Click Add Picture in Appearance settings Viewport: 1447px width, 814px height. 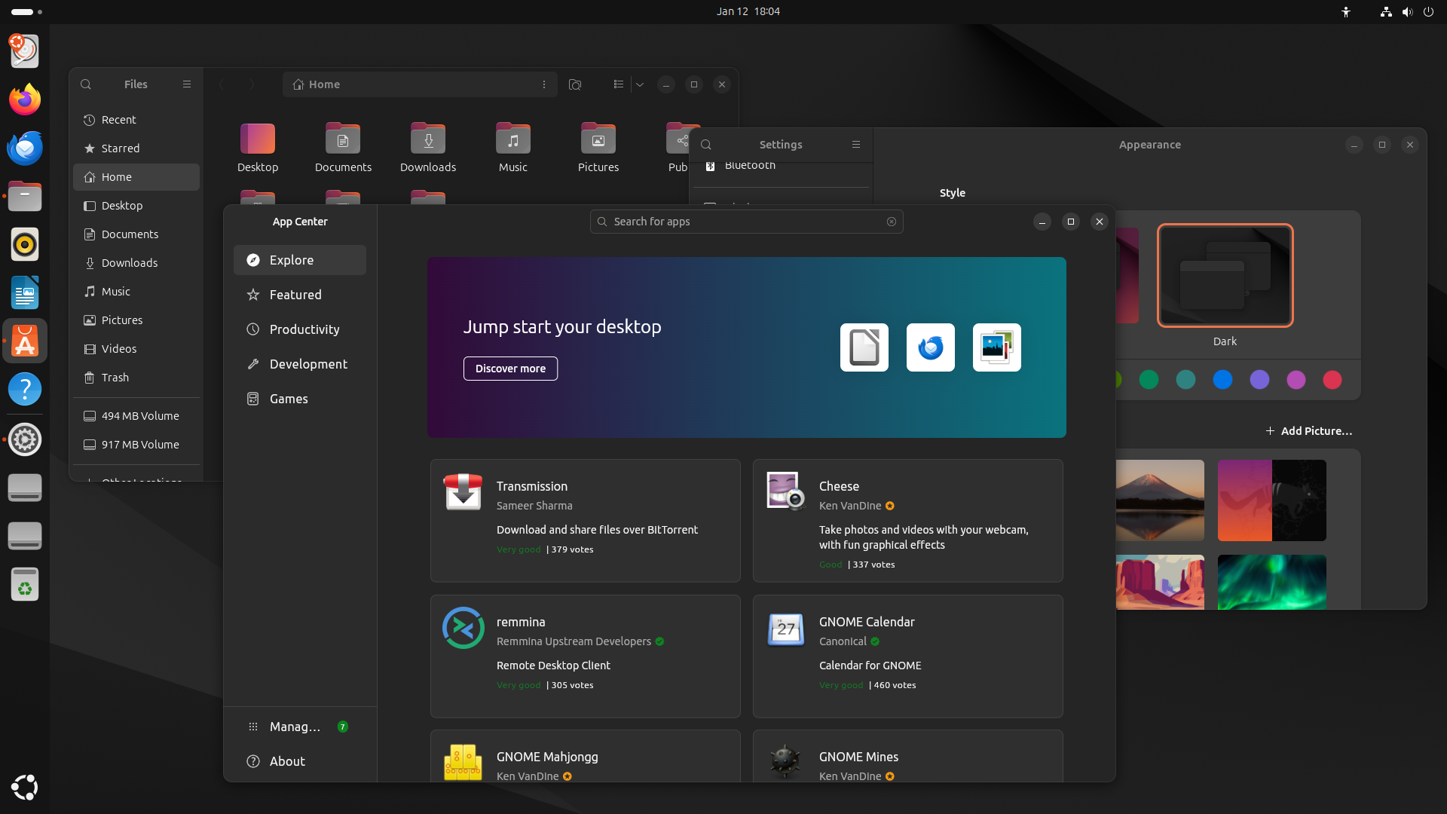tap(1309, 431)
